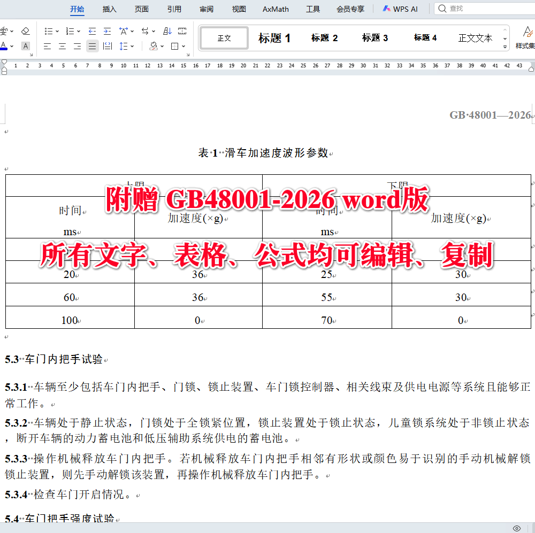Select the numbered list icon
535x533 pixels.
click(71, 30)
